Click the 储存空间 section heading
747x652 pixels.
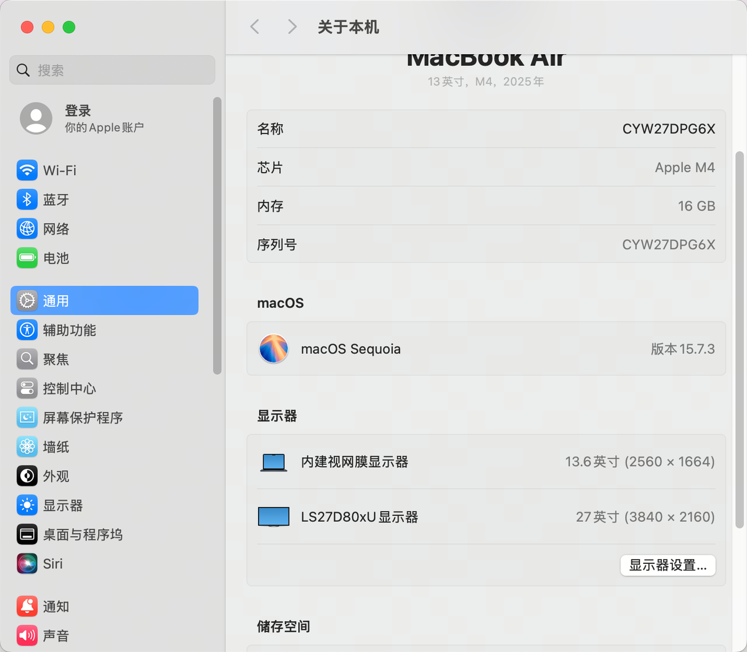point(284,626)
